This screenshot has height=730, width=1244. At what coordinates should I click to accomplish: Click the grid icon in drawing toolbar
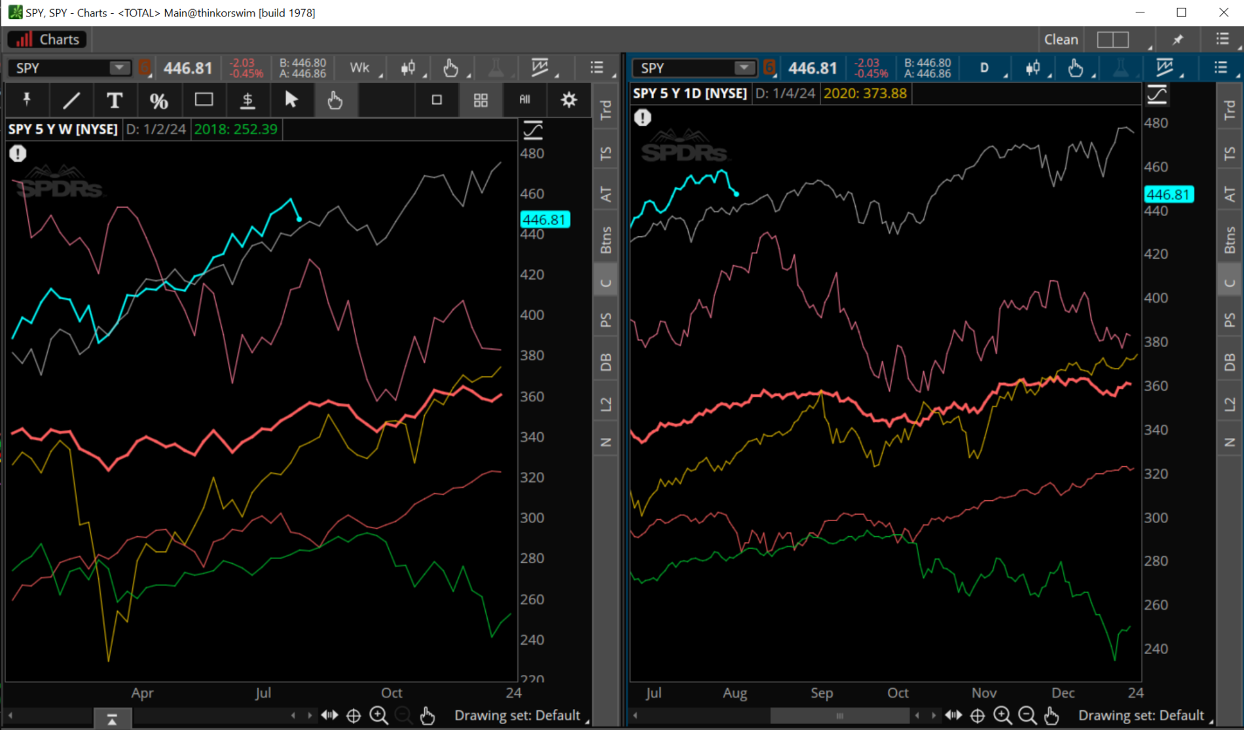pyautogui.click(x=481, y=100)
